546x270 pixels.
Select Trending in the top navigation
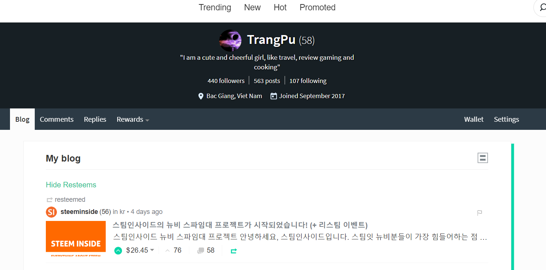tap(215, 7)
